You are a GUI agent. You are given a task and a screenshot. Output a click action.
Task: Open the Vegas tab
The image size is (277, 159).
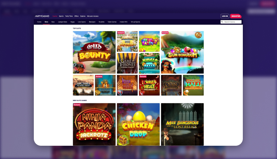(x=72, y=22)
